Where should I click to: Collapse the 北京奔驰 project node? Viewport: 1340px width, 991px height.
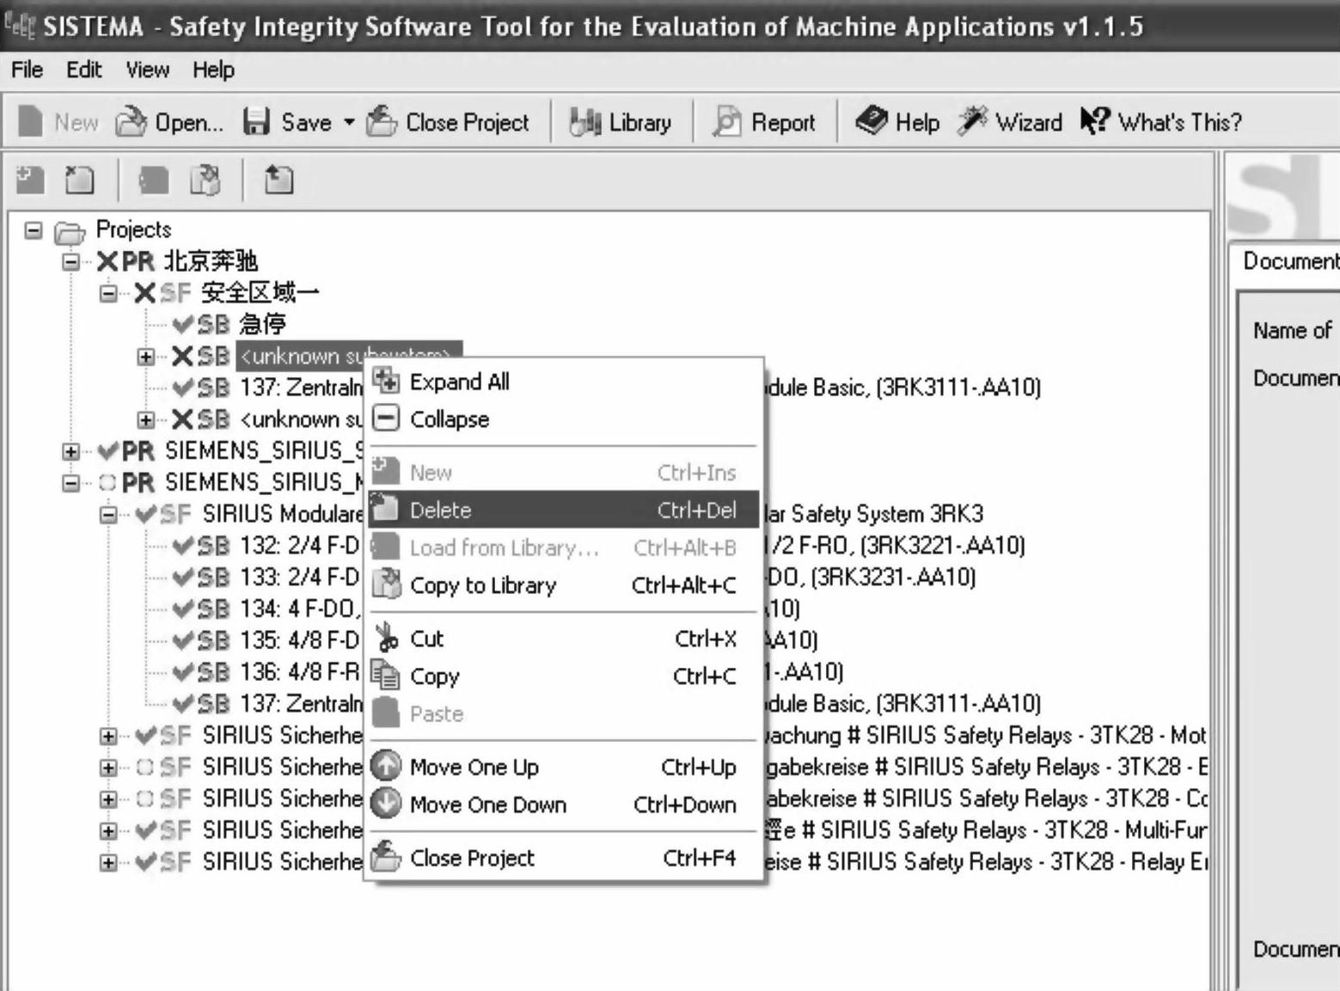[70, 261]
